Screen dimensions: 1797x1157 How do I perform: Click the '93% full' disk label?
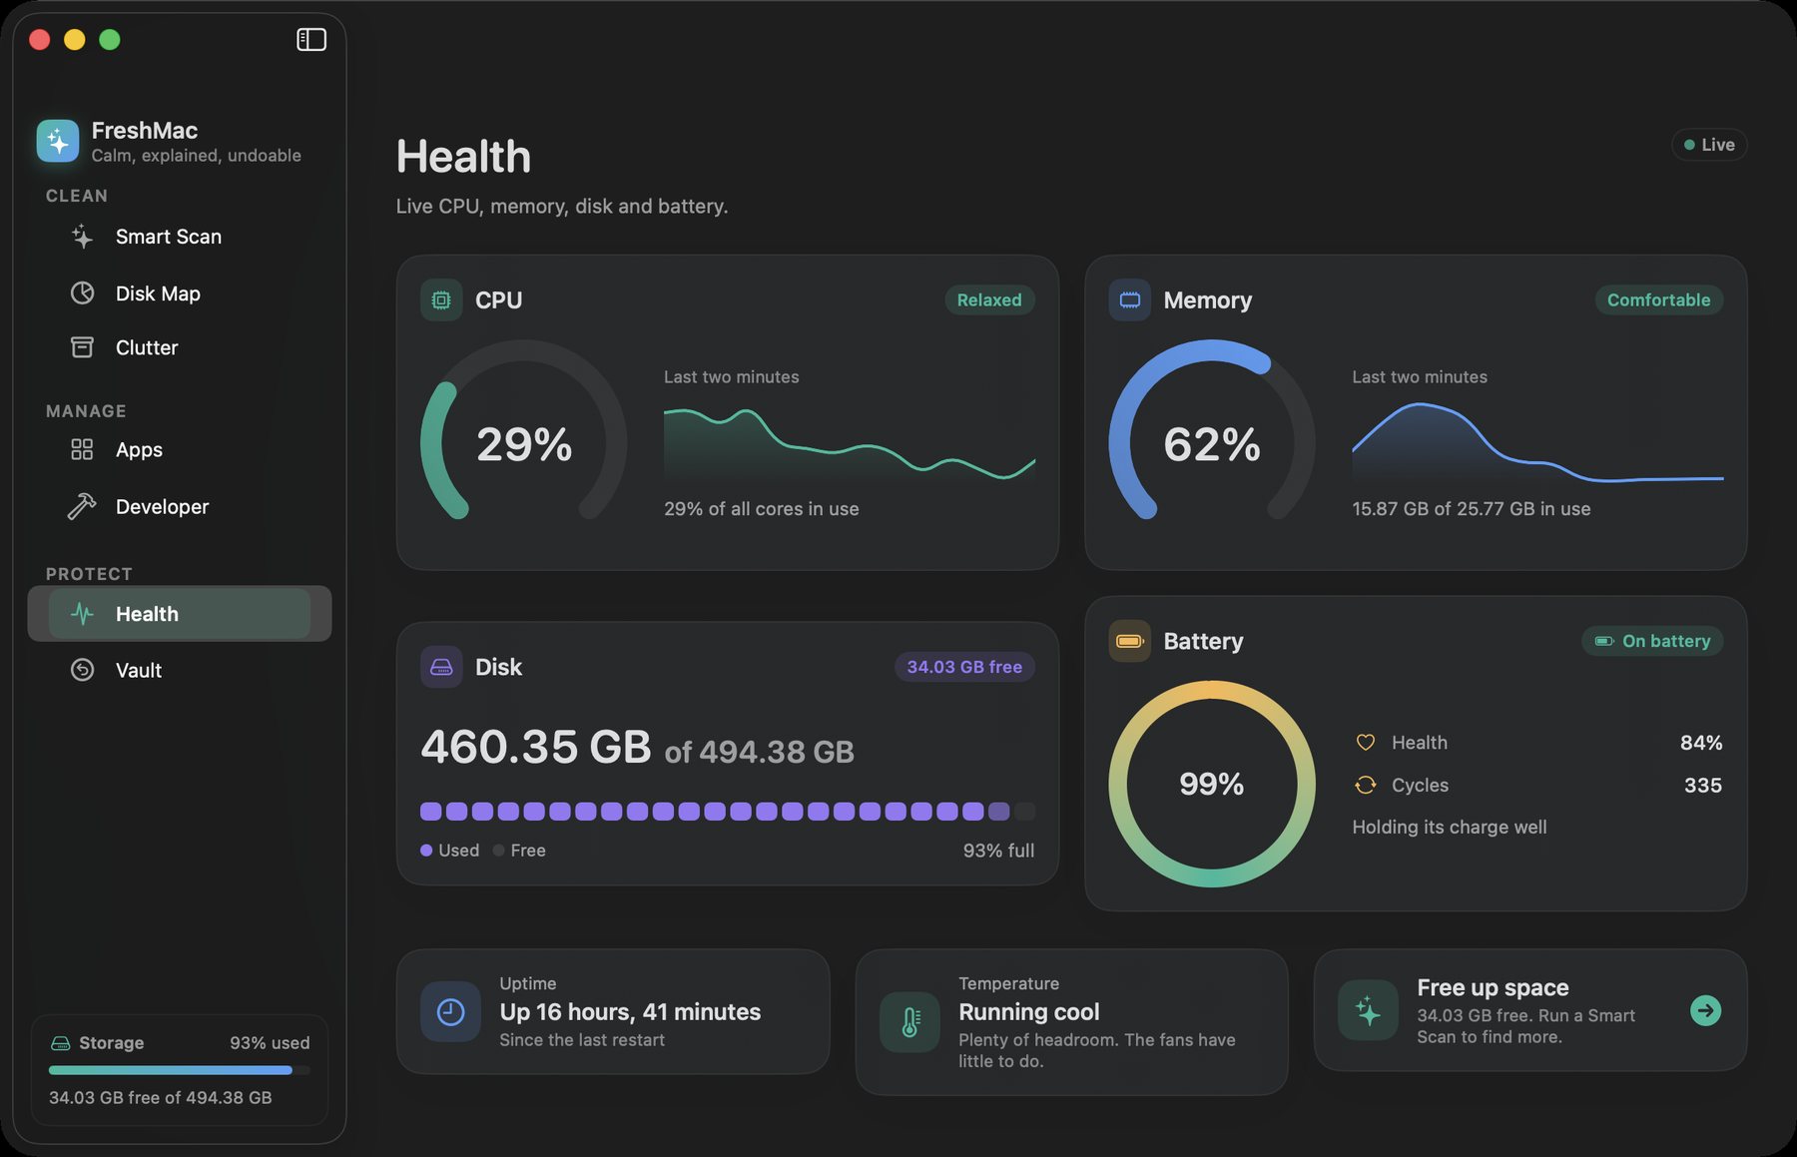(998, 851)
